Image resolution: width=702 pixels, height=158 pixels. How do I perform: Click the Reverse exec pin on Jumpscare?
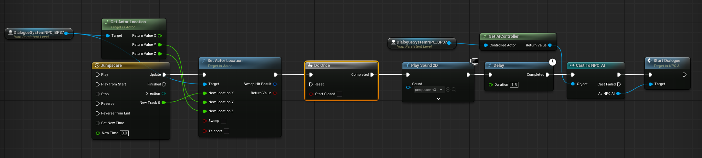coord(98,104)
